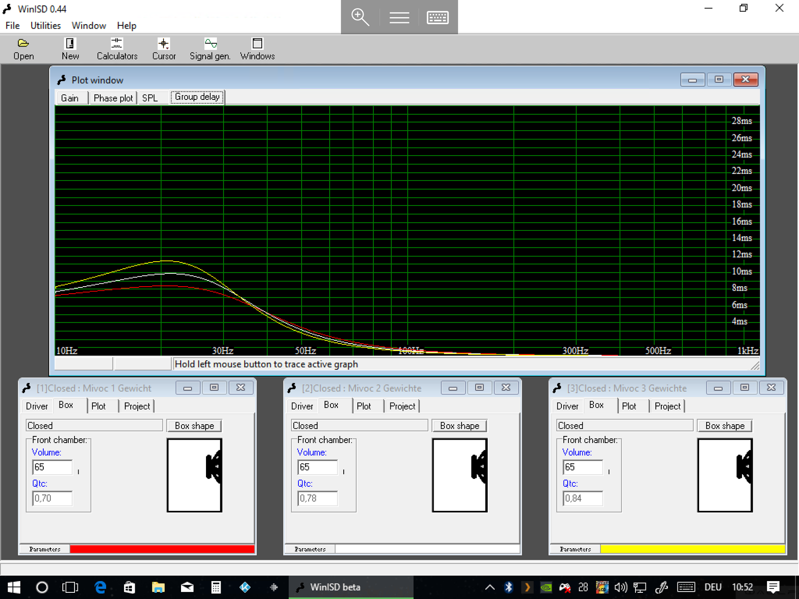Open File Explorer from taskbar
The width and height of the screenshot is (799, 599).
[158, 587]
